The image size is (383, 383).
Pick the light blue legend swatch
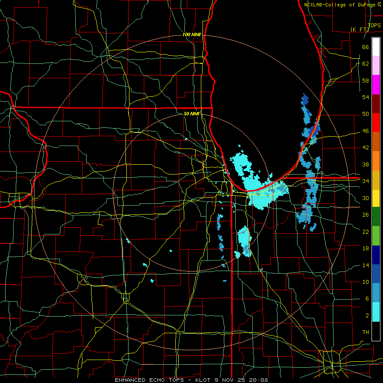tap(376, 293)
